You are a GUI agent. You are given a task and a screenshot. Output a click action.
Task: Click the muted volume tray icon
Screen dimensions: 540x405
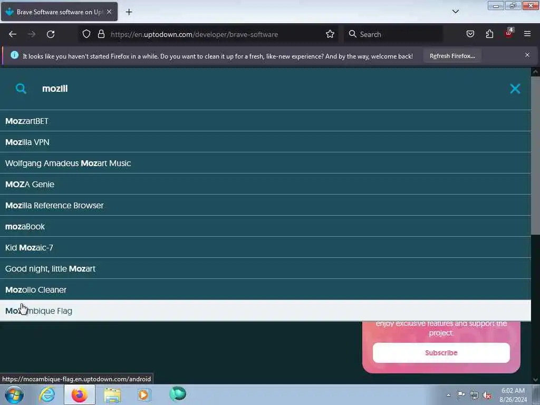coord(487,395)
